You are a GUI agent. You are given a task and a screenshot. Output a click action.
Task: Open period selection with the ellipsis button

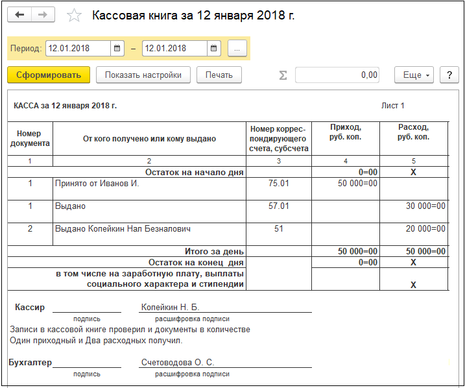[237, 49]
